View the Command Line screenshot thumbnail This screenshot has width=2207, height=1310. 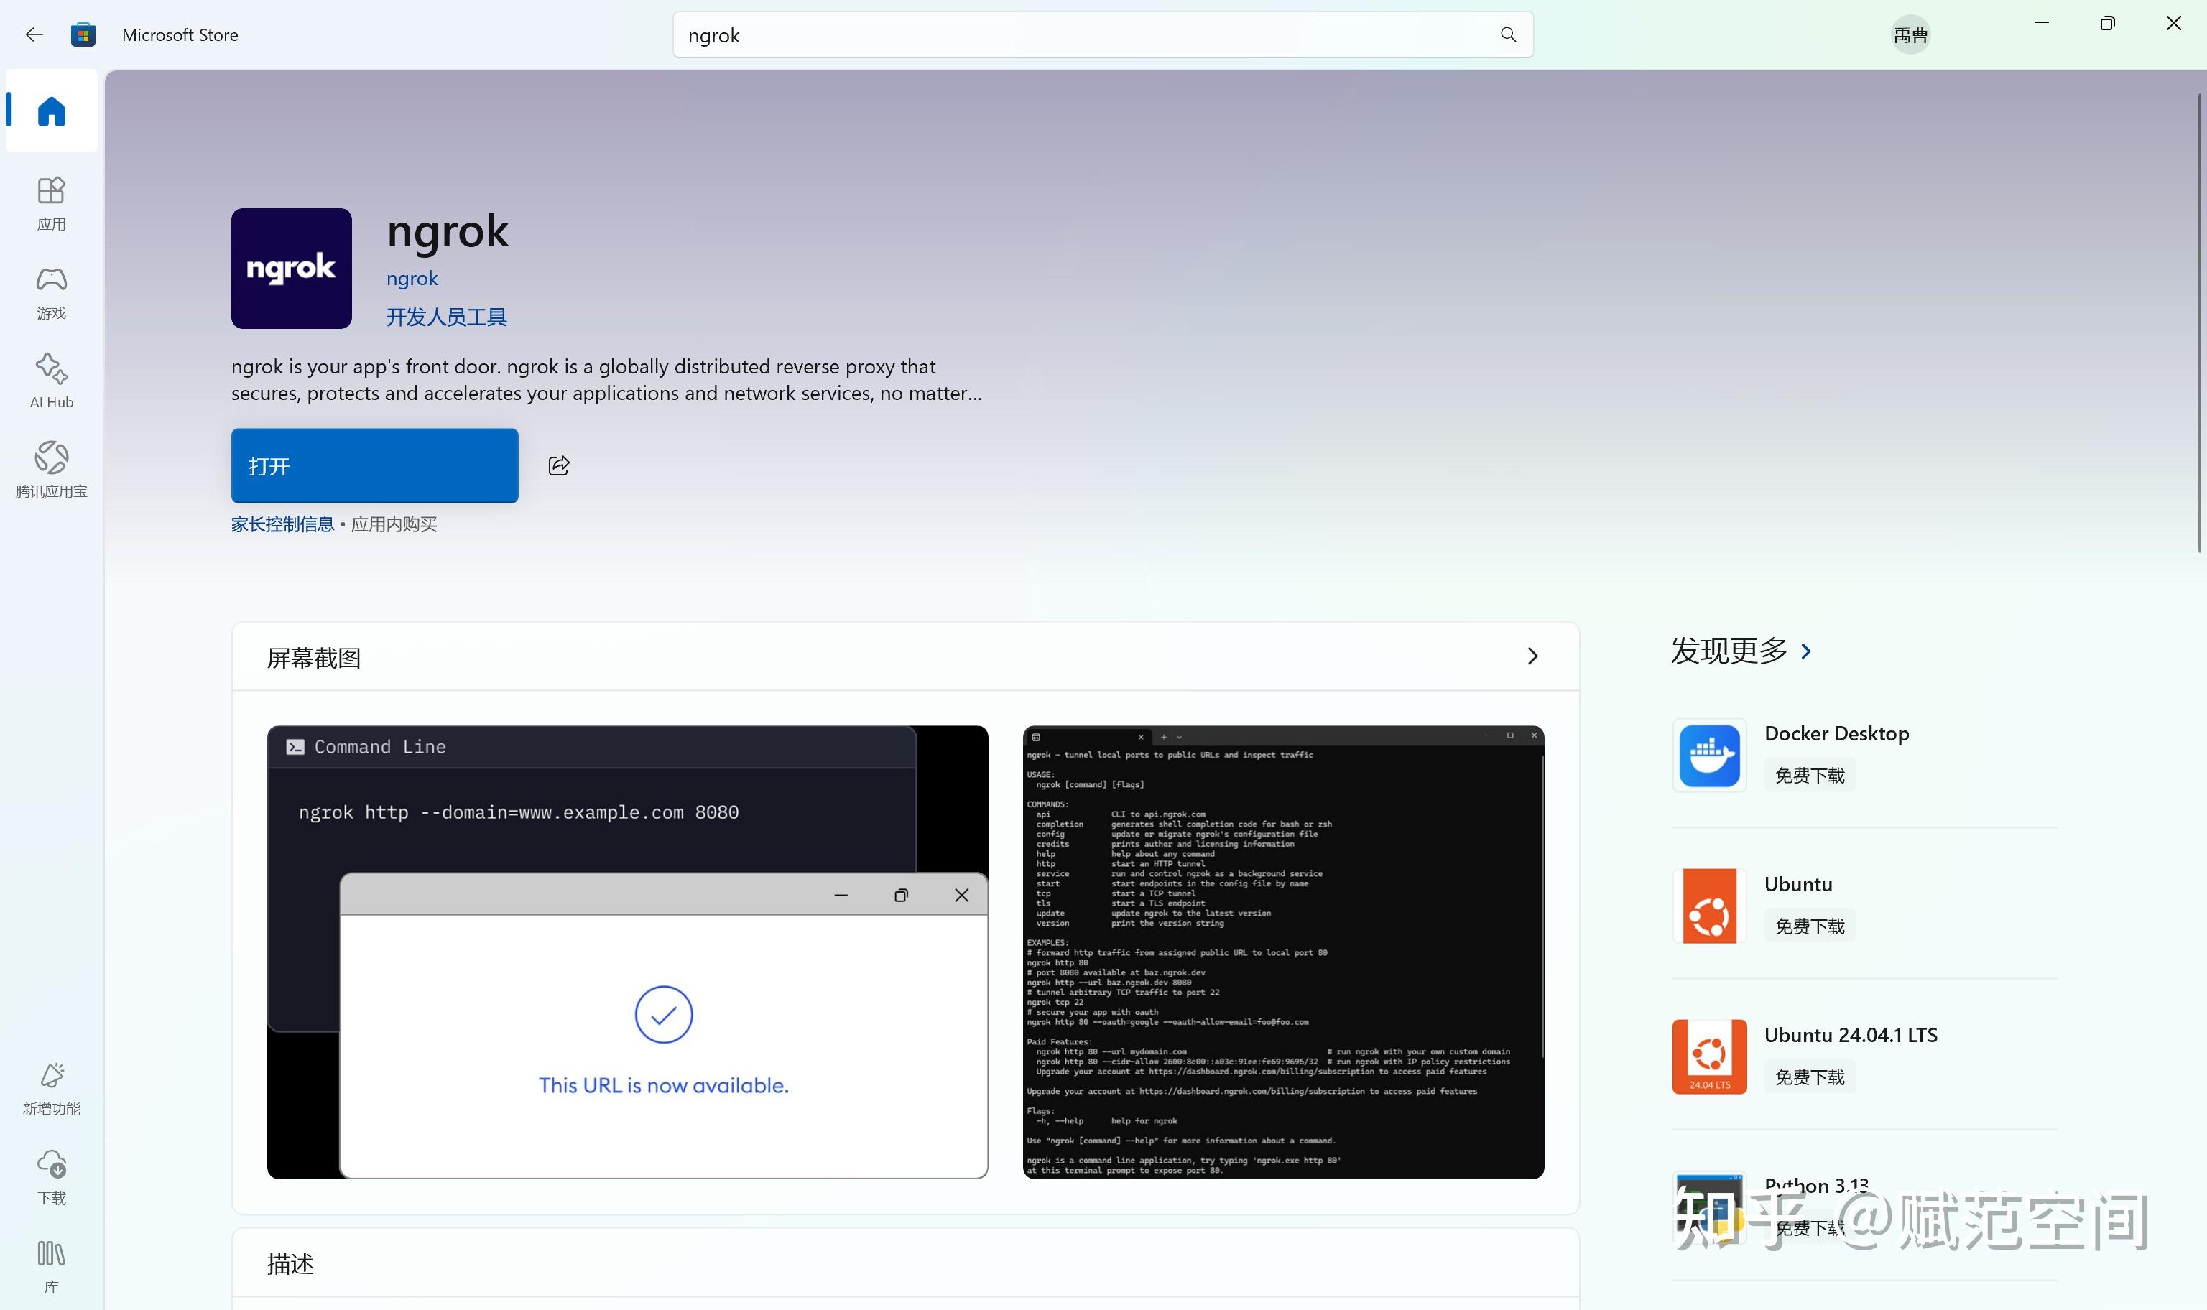coord(626,952)
